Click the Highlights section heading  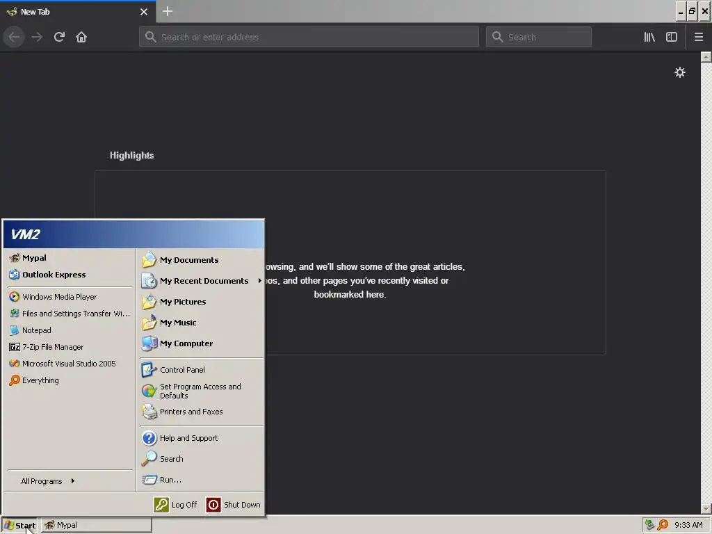[131, 155]
